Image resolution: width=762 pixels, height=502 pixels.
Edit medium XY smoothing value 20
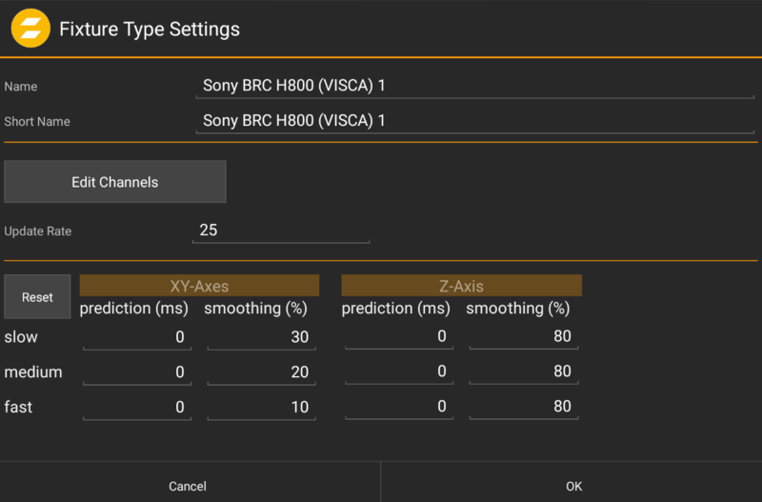coord(261,372)
